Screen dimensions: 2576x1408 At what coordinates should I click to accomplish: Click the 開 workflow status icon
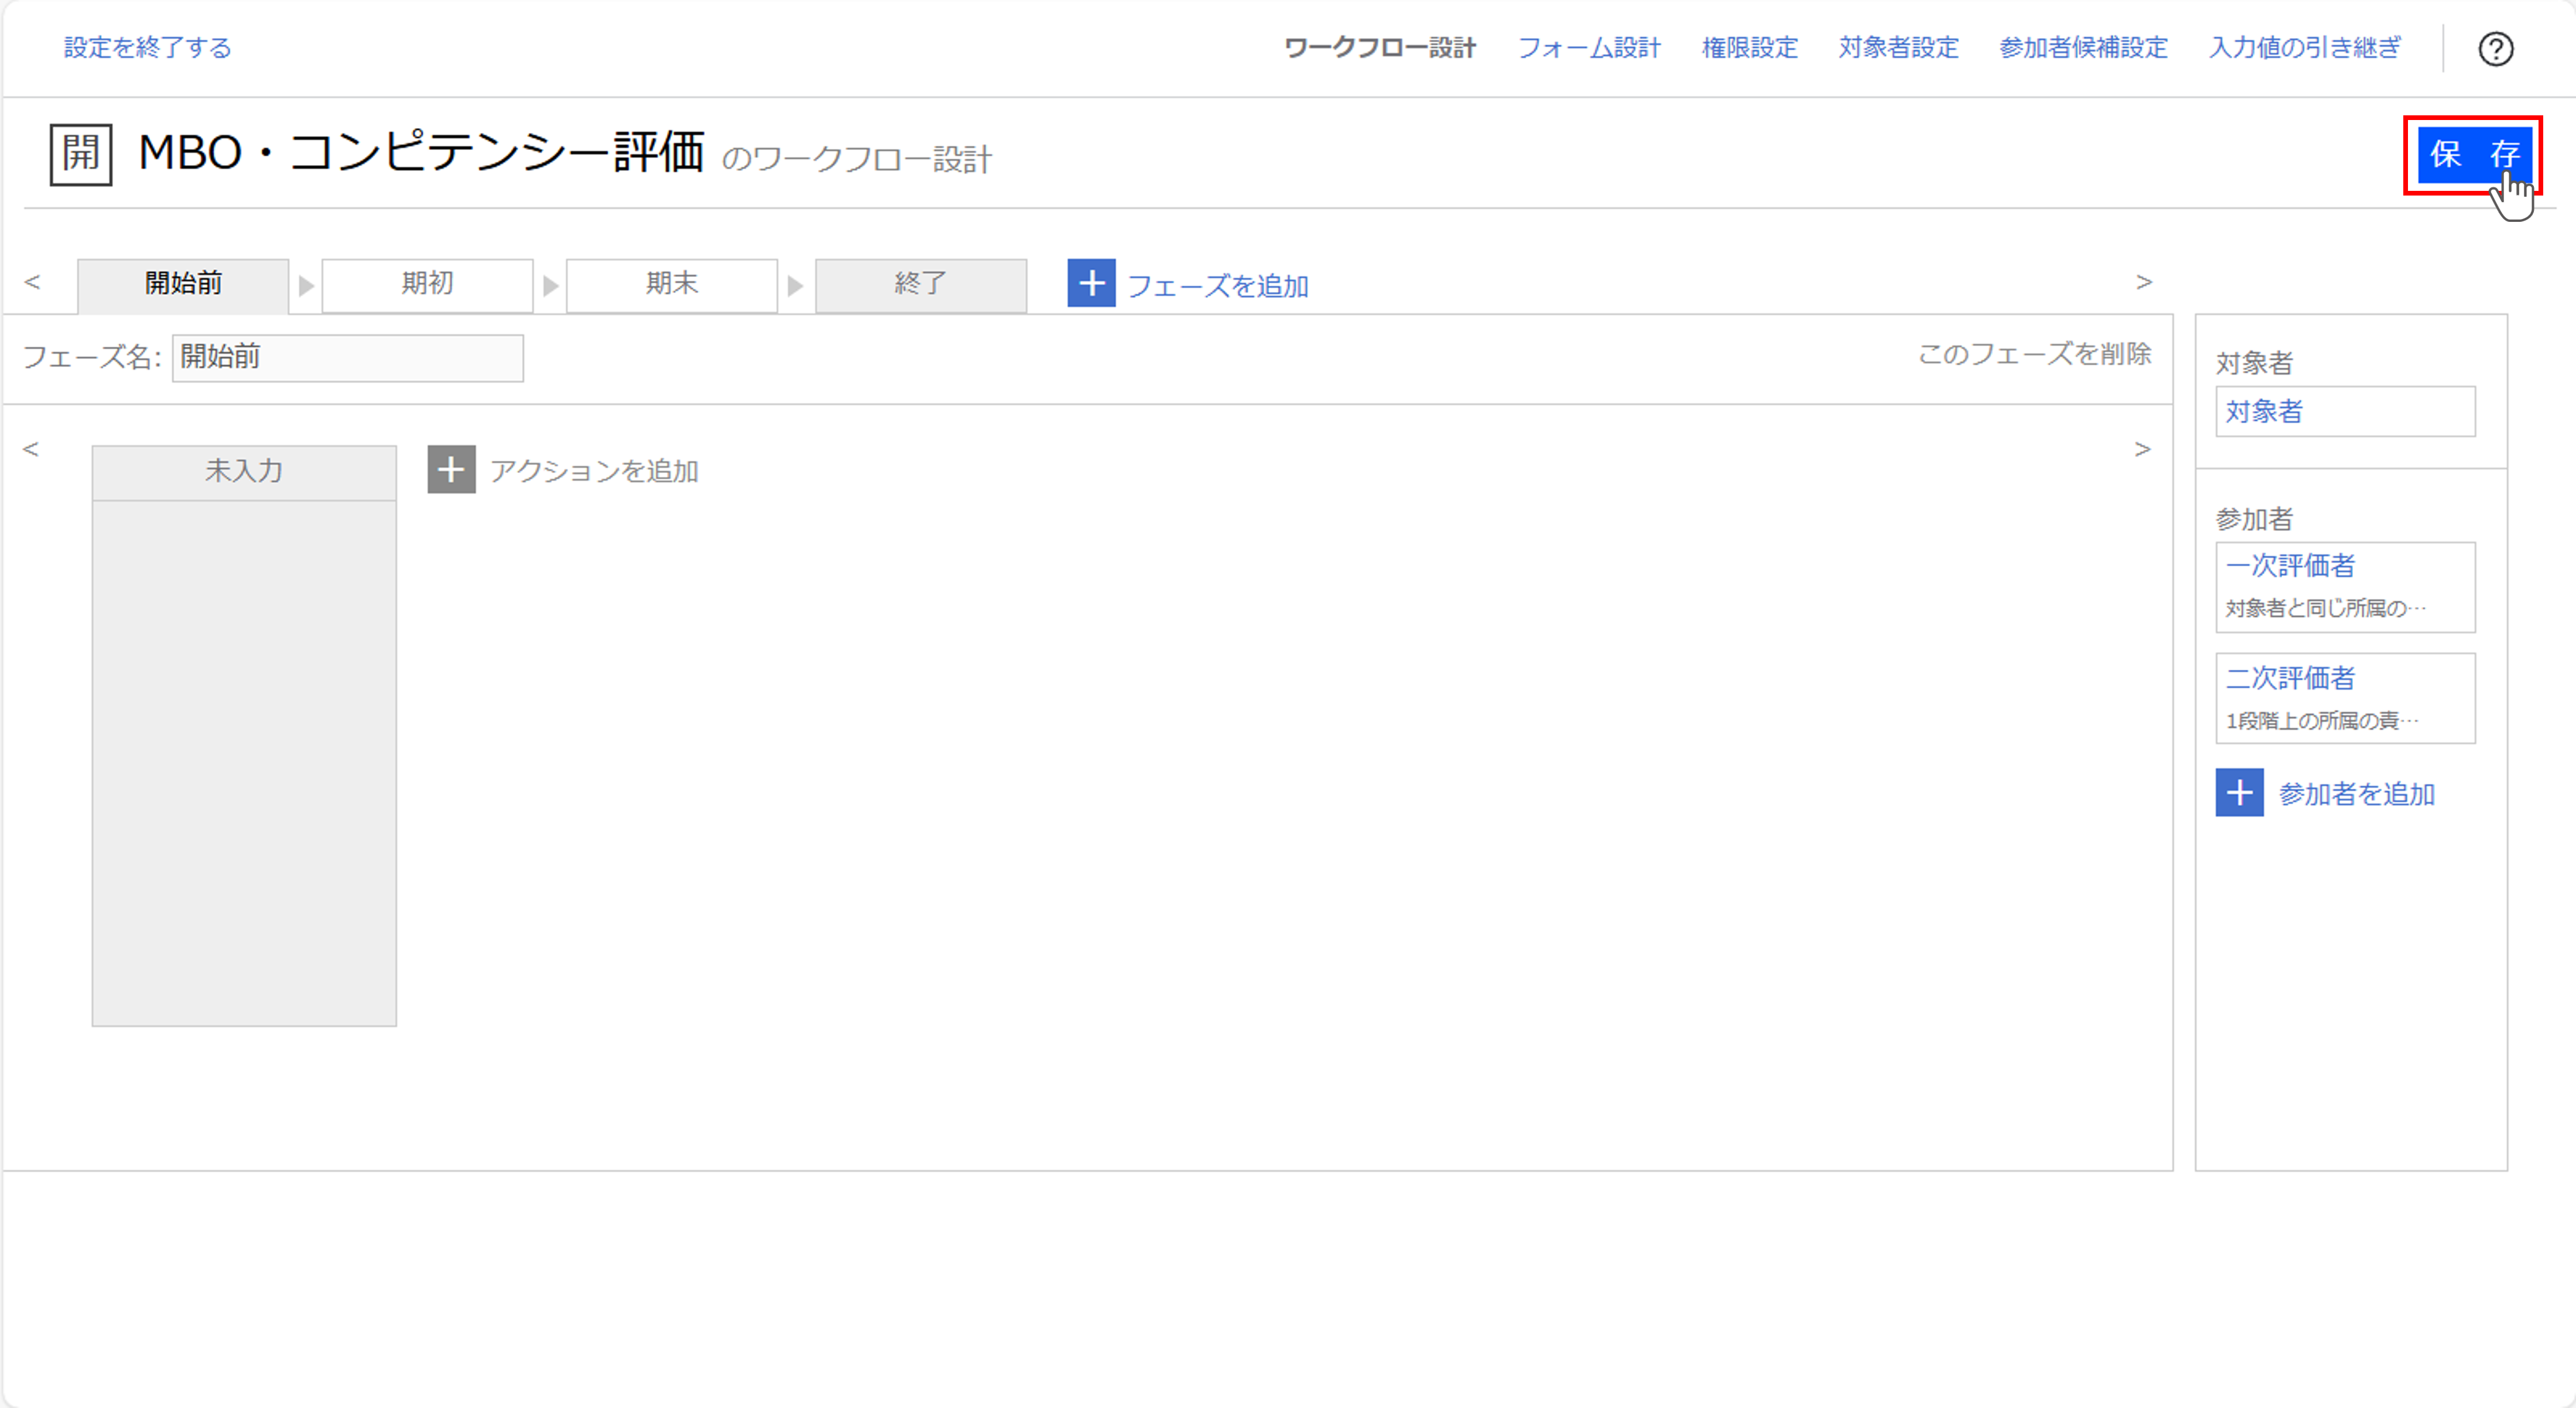(x=81, y=154)
